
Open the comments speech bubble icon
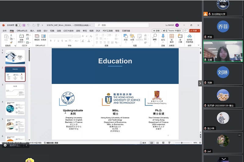[185, 31]
